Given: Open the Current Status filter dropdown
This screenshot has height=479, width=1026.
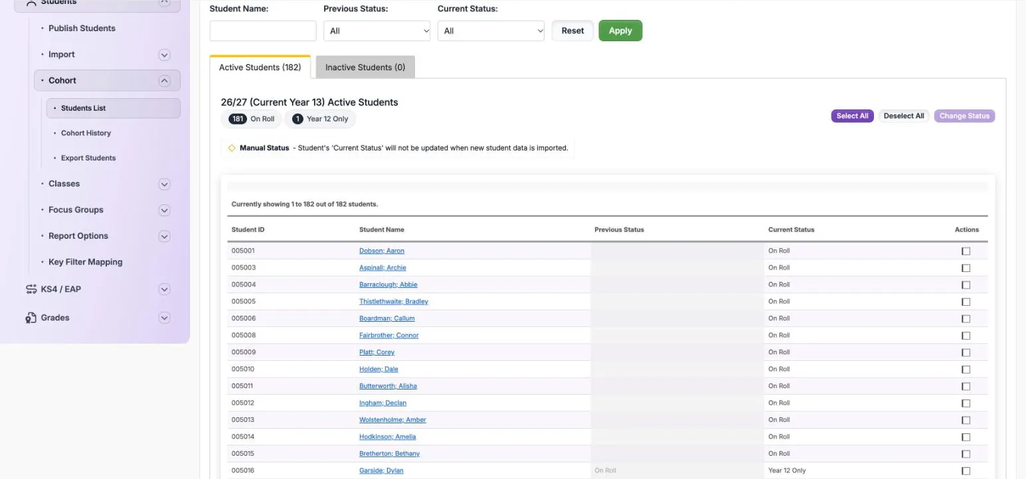Looking at the screenshot, I should click(491, 31).
